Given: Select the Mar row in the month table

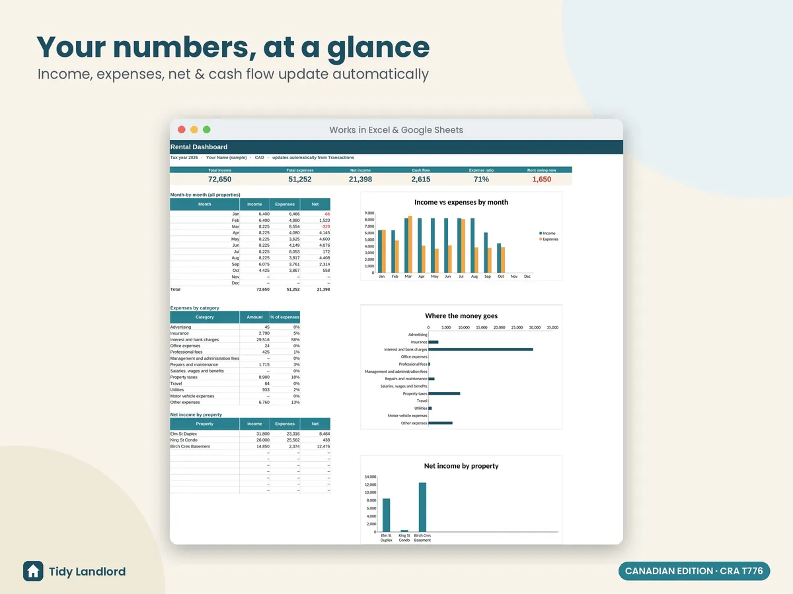Looking at the screenshot, I should click(250, 226).
